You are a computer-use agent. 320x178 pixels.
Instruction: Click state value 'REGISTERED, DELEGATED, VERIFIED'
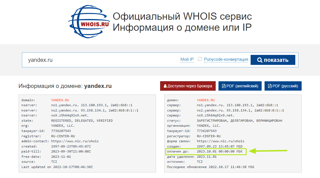(82, 121)
